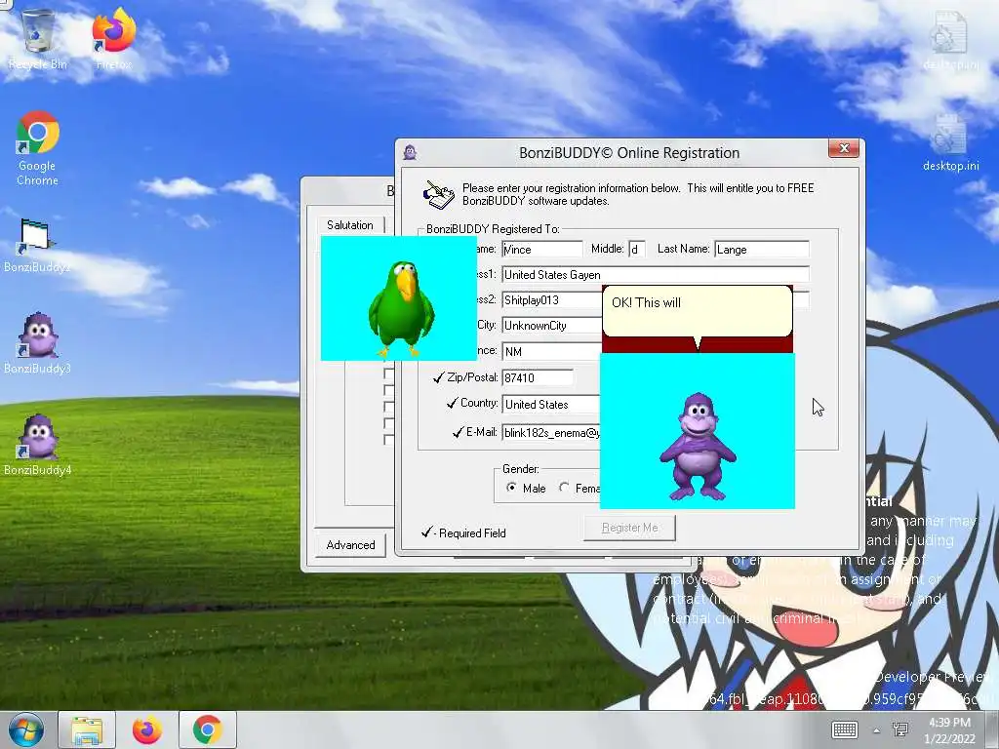
Task: Click the purple Bonzi gorilla character
Action: [698, 447]
